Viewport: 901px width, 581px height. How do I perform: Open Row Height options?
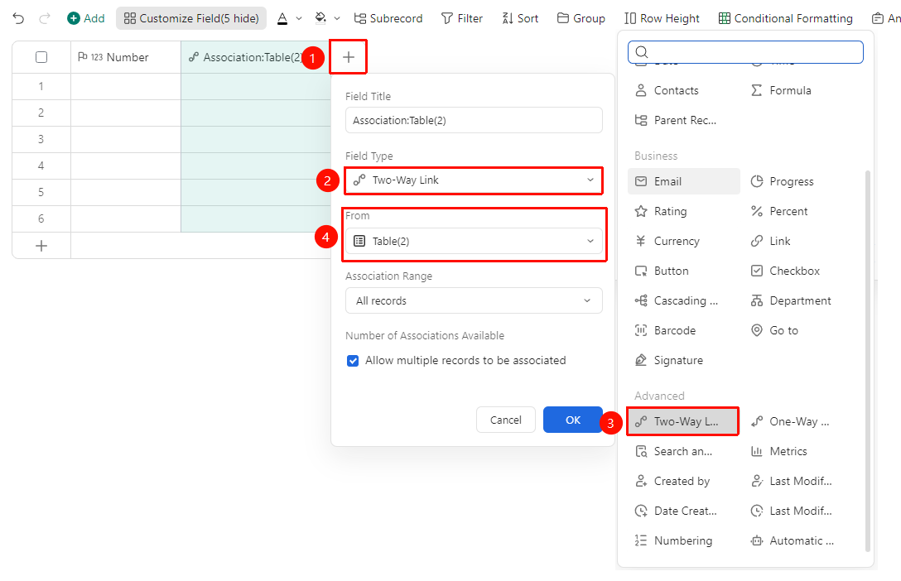662,18
